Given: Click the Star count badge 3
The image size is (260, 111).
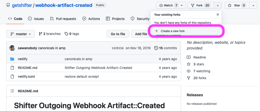Looking at the screenshot, I should coord(243,6).
